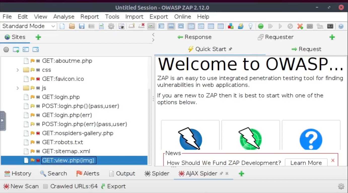This screenshot has width=348, height=193.
Task: Click green plus beside Requester tab
Action: pyautogui.click(x=332, y=37)
